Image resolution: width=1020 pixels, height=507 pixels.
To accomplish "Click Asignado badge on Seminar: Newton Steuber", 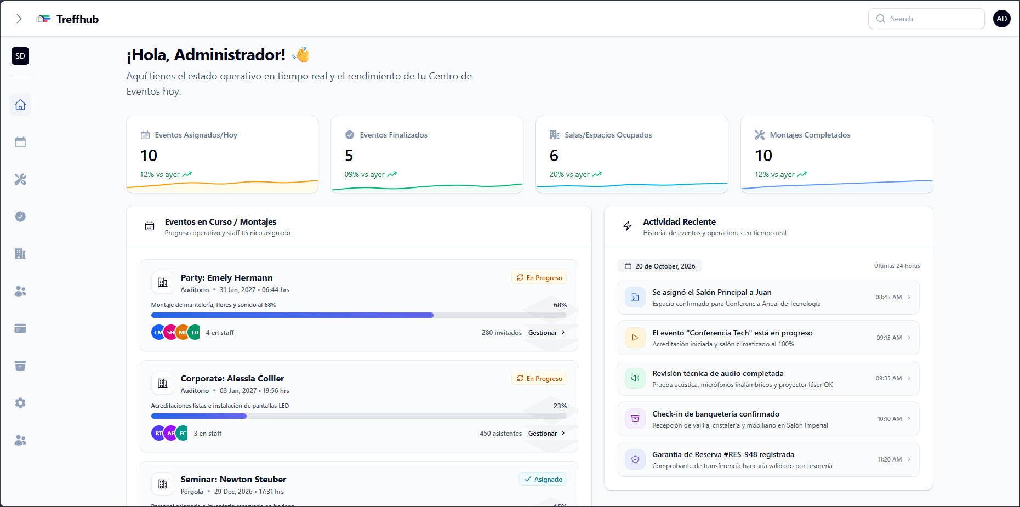I will click(543, 480).
